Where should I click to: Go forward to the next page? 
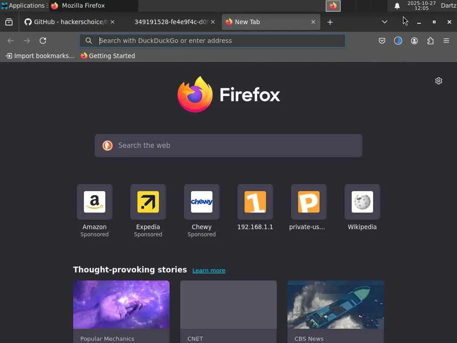(x=27, y=41)
